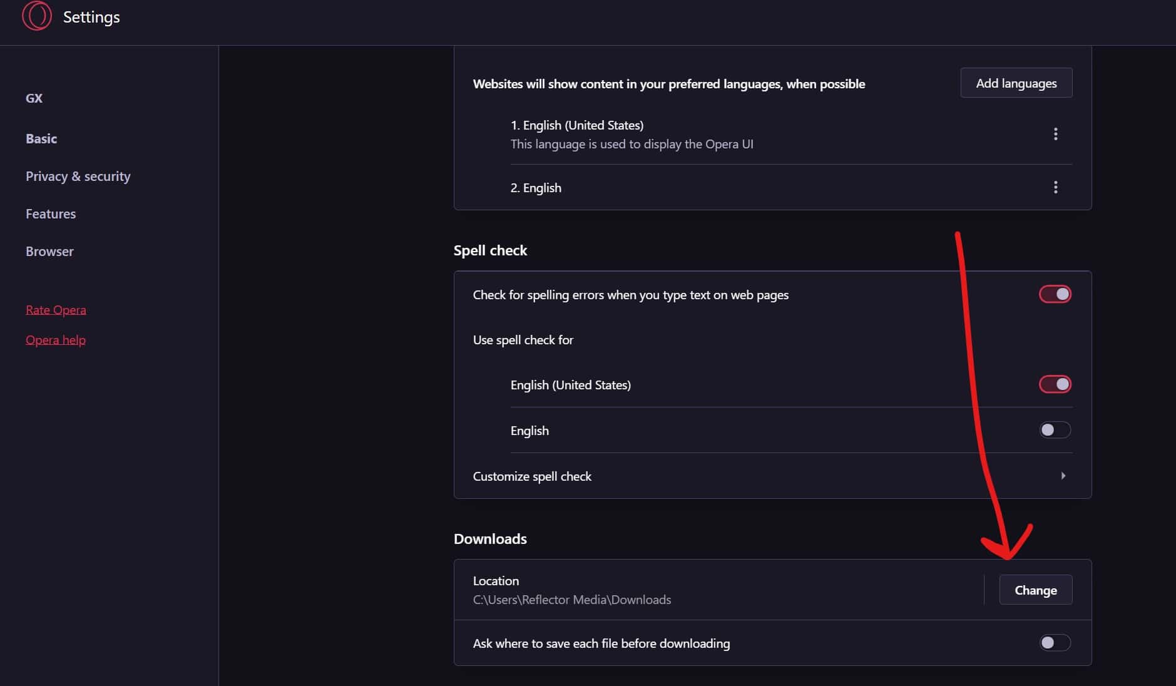The width and height of the screenshot is (1176, 686).
Task: Turn off English (United States) spell check
Action: tap(1055, 384)
